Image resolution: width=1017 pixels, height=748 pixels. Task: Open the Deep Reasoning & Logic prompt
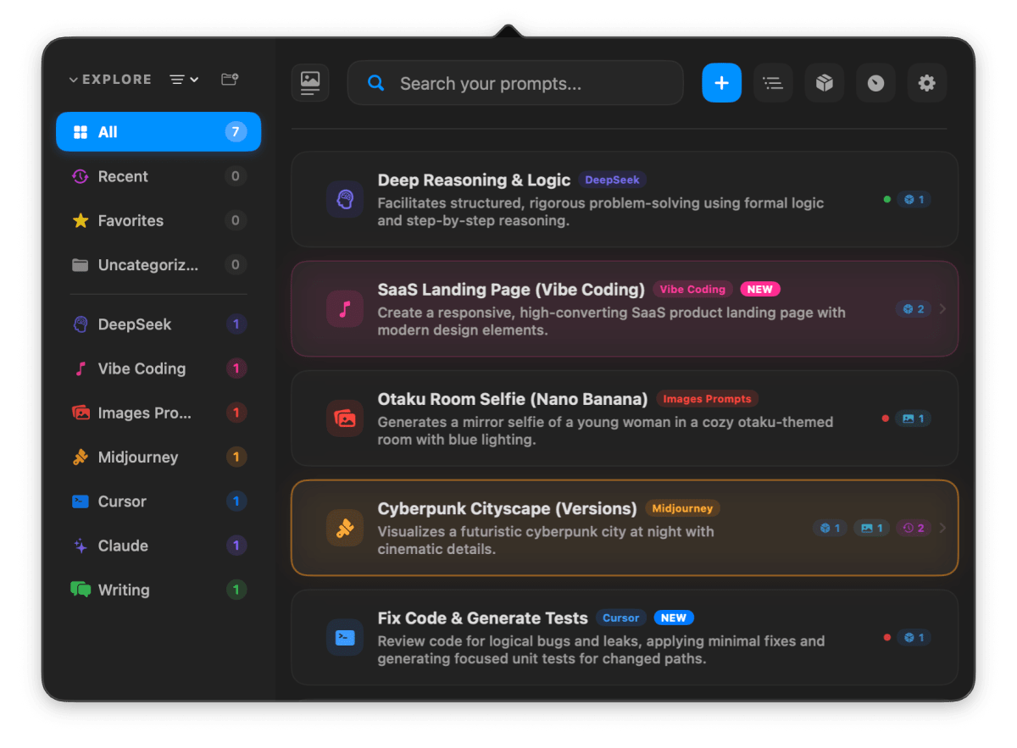pos(625,199)
